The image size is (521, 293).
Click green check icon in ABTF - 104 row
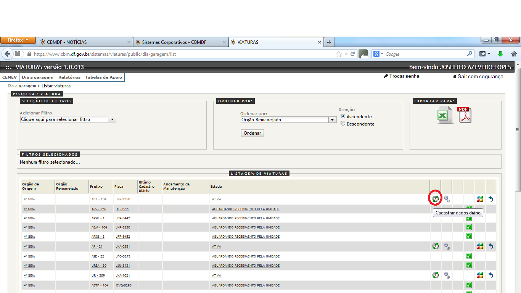469,285
